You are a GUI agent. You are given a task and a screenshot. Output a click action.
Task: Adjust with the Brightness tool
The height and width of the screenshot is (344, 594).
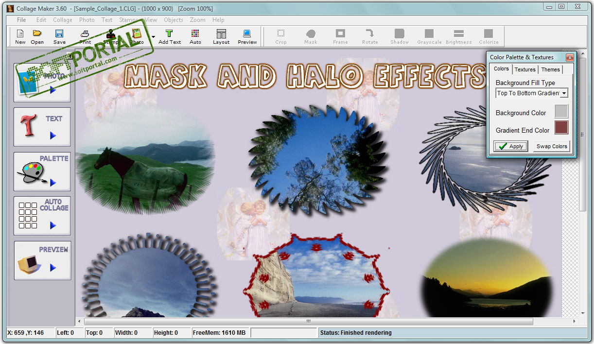coord(459,36)
